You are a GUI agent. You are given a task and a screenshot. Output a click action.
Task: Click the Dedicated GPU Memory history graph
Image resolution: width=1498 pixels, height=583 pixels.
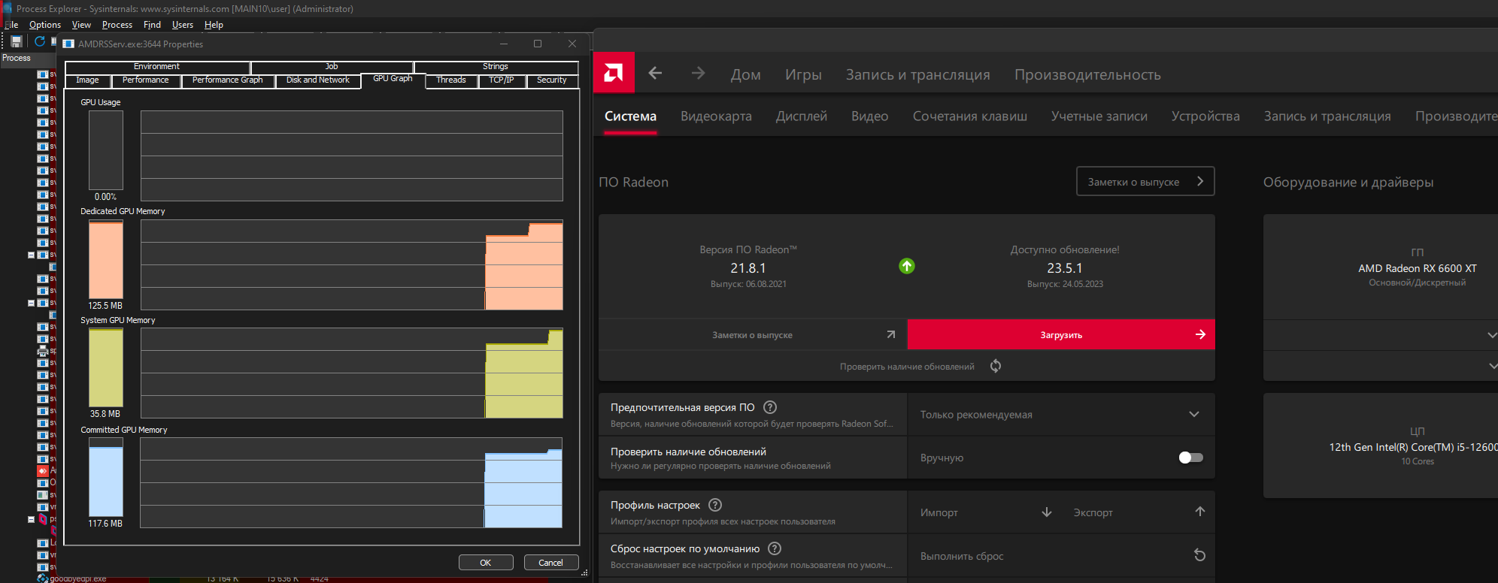(352, 264)
